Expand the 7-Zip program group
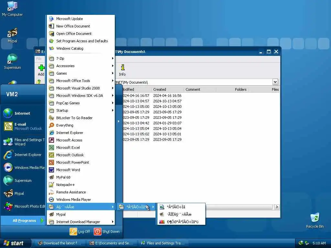This screenshot has width=331, height=248. click(x=80, y=58)
